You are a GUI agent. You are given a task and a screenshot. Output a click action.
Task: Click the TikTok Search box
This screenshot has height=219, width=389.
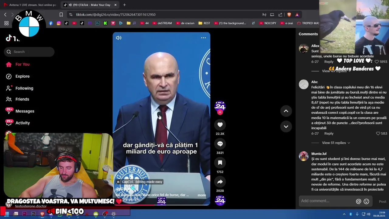tap(29, 52)
